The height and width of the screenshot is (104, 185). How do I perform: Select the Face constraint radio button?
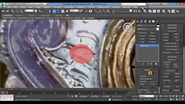164,67
